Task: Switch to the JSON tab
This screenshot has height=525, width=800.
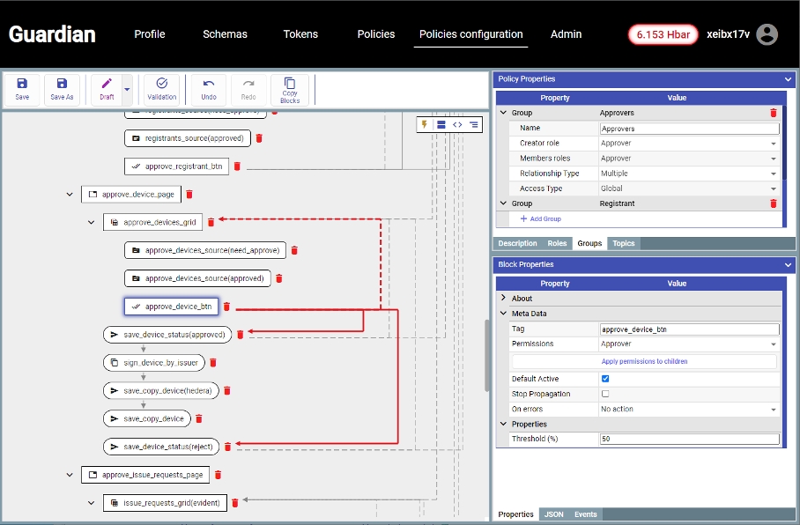Action: 553,514
